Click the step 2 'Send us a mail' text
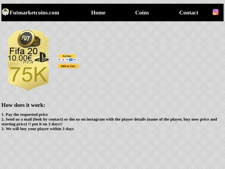The width and height of the screenshot is (225, 169). pyautogui.click(x=109, y=121)
